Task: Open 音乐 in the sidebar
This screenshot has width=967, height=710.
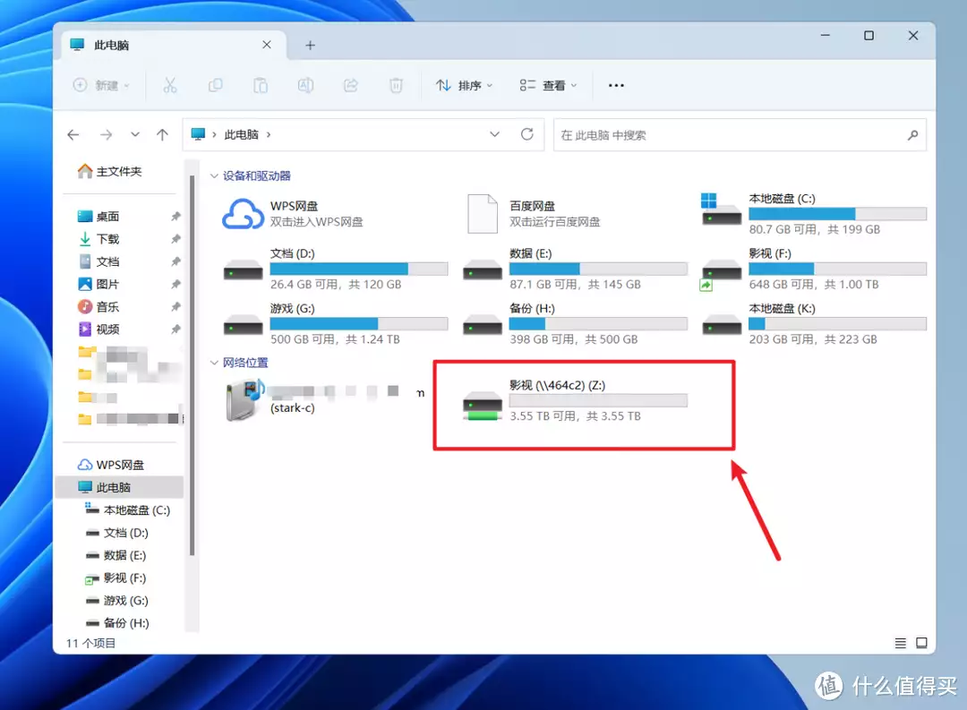Action: click(x=98, y=306)
